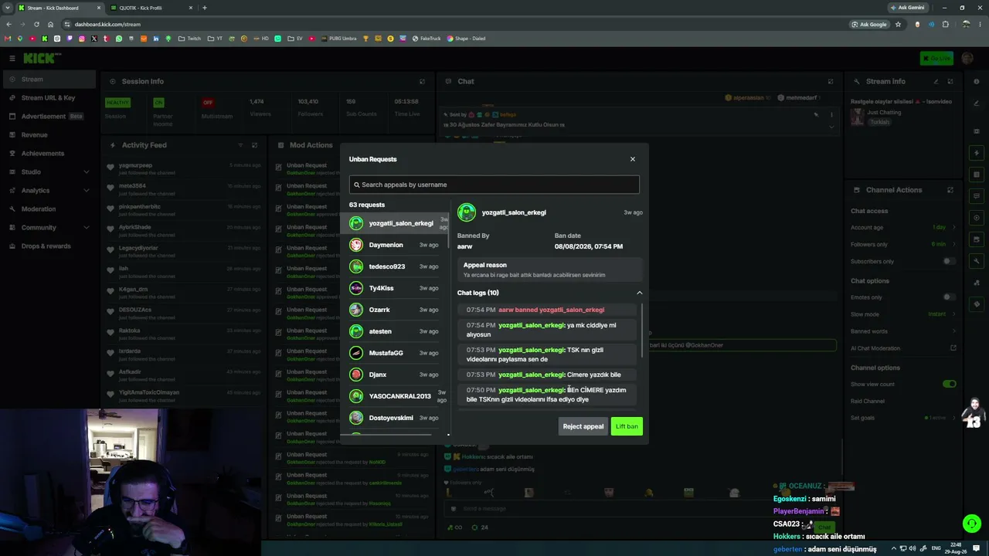The image size is (989, 556).
Task: Reload the dashboard page
Action: pos(36,24)
